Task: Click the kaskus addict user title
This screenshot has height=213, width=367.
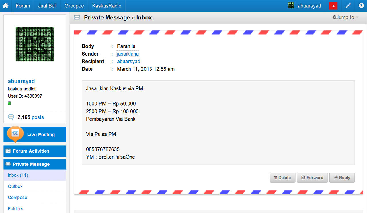Action: pyautogui.click(x=22, y=89)
